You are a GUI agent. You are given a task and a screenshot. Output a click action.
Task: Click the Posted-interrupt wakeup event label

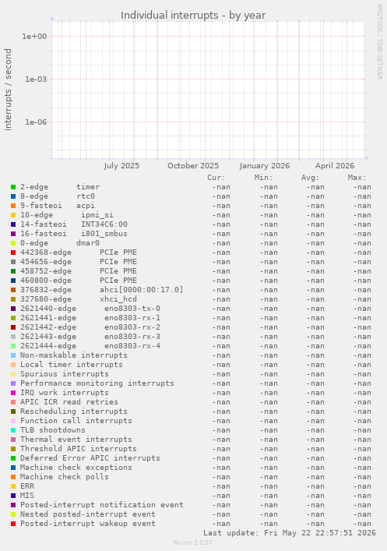click(x=88, y=524)
